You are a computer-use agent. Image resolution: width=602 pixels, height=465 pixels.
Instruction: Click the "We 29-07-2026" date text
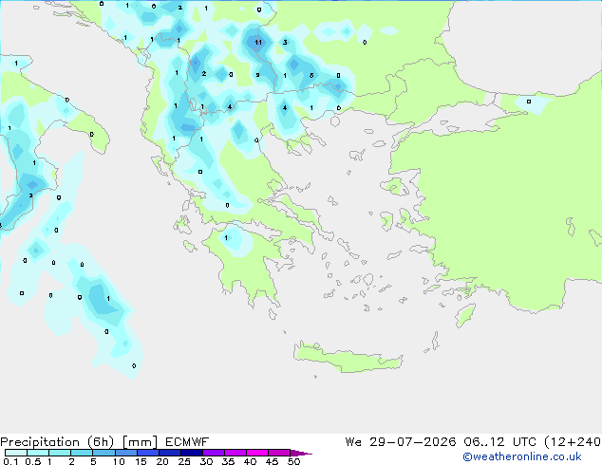pyautogui.click(x=401, y=442)
